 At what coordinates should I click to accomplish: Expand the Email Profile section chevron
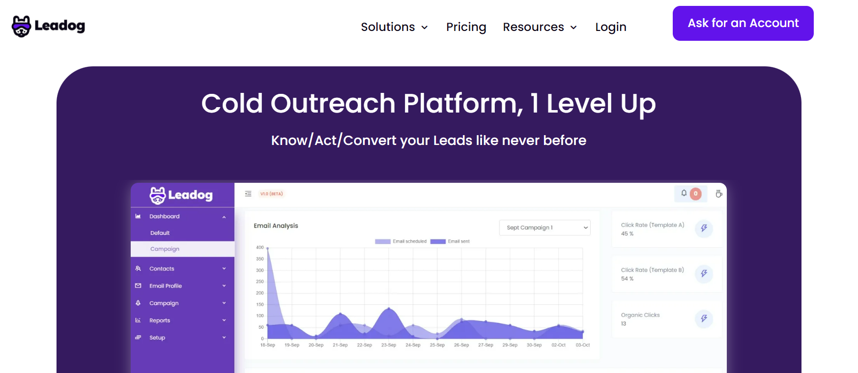coord(224,286)
